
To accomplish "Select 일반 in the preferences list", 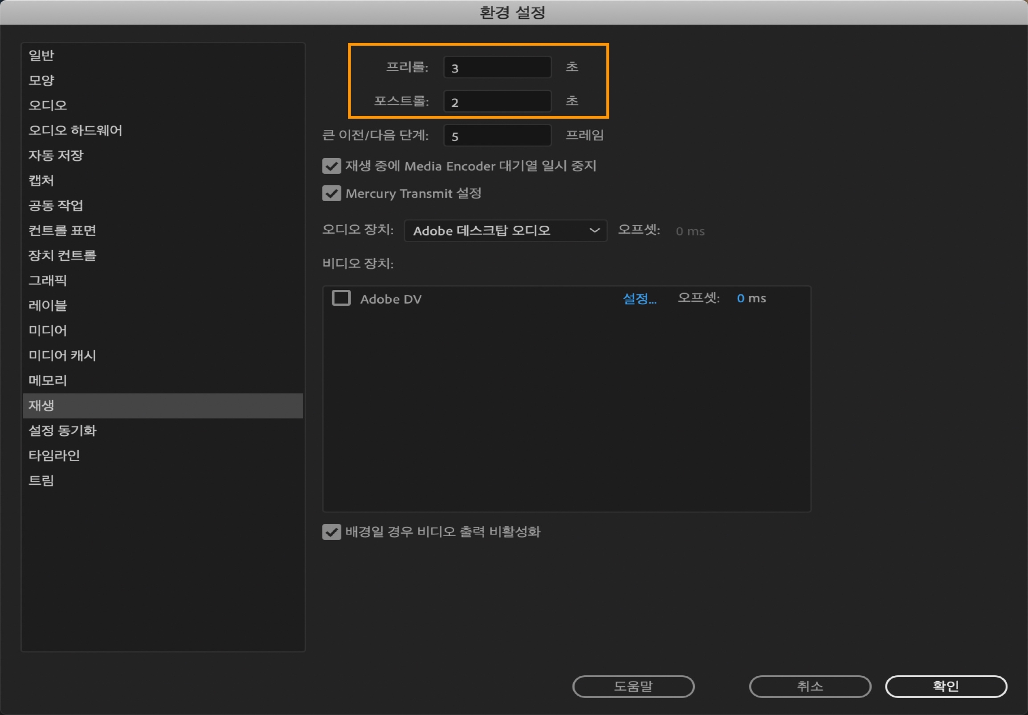I will pos(41,56).
